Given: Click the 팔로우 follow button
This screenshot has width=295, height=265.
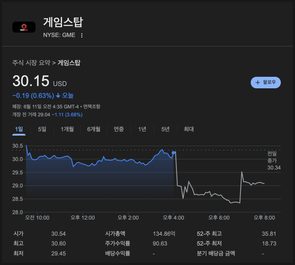Looking at the screenshot, I should 266,82.
